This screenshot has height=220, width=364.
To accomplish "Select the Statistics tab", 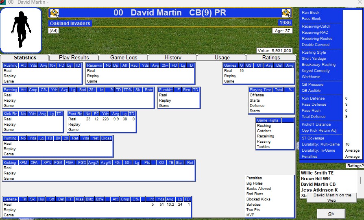I will tap(25, 57).
